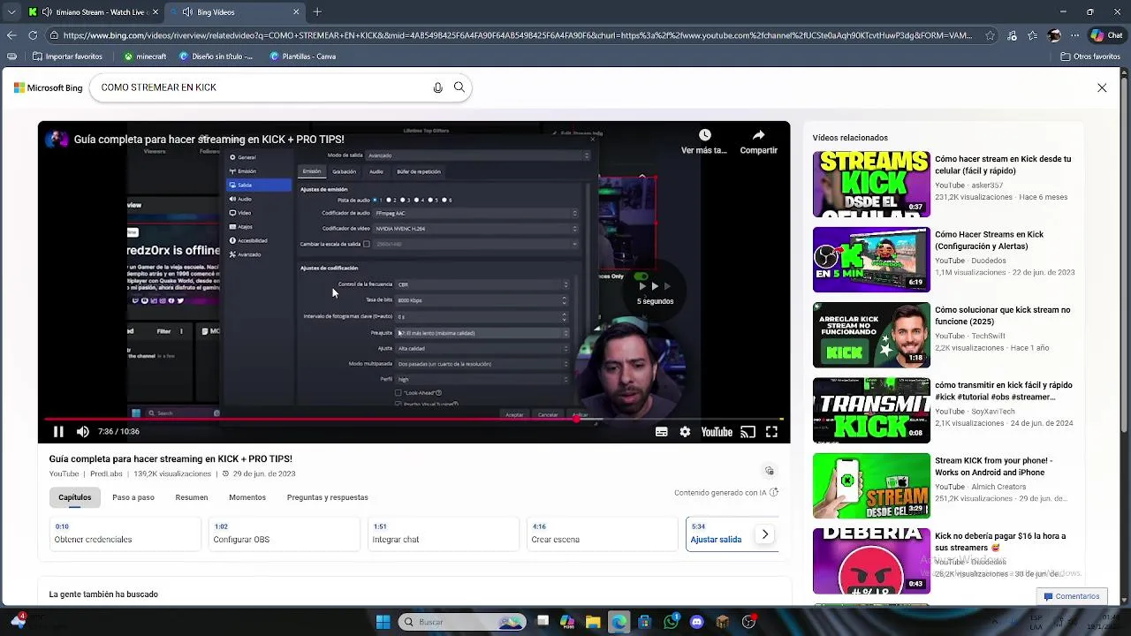Close the Bing video viewer with X
Screen dimensions: 1131x636
pos(1102,87)
